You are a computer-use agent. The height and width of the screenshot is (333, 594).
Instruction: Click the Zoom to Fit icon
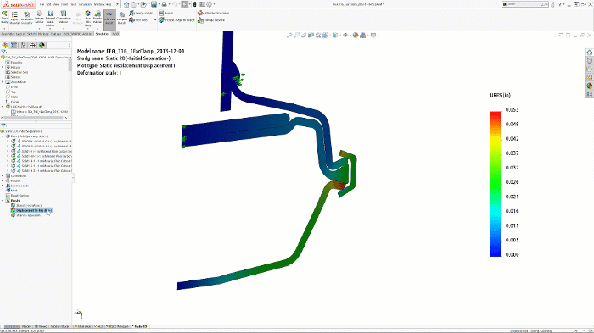click(x=289, y=36)
